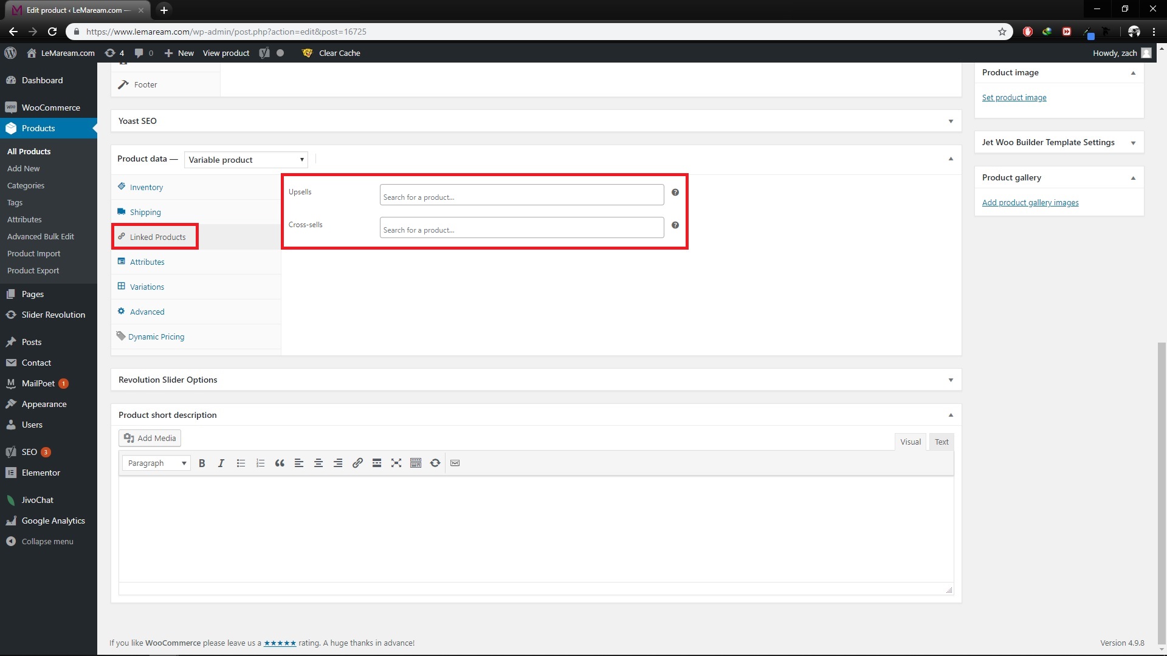Open the Product data type dropdown
Image resolution: width=1167 pixels, height=656 pixels.
coord(246,160)
